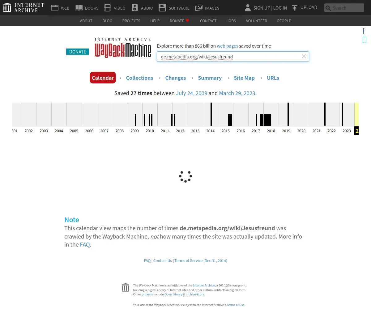Open the Images picture icon
The image size is (371, 309).
pos(199,8)
